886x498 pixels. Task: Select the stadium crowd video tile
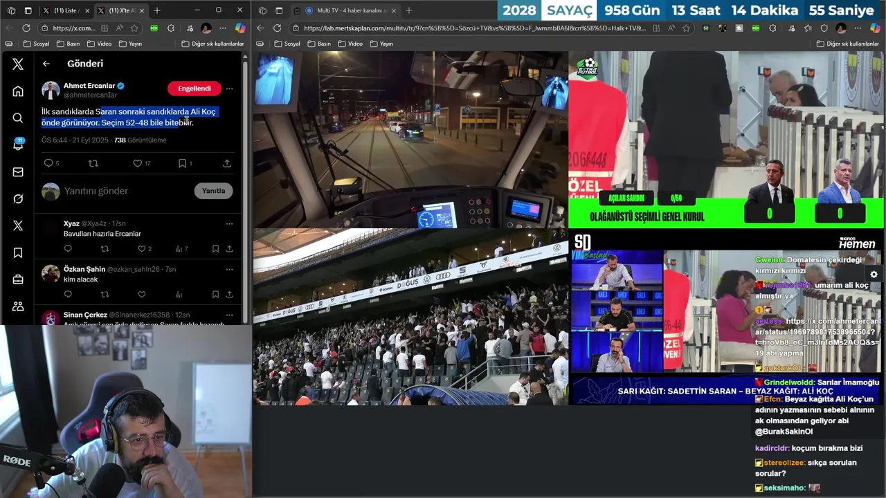click(x=410, y=317)
